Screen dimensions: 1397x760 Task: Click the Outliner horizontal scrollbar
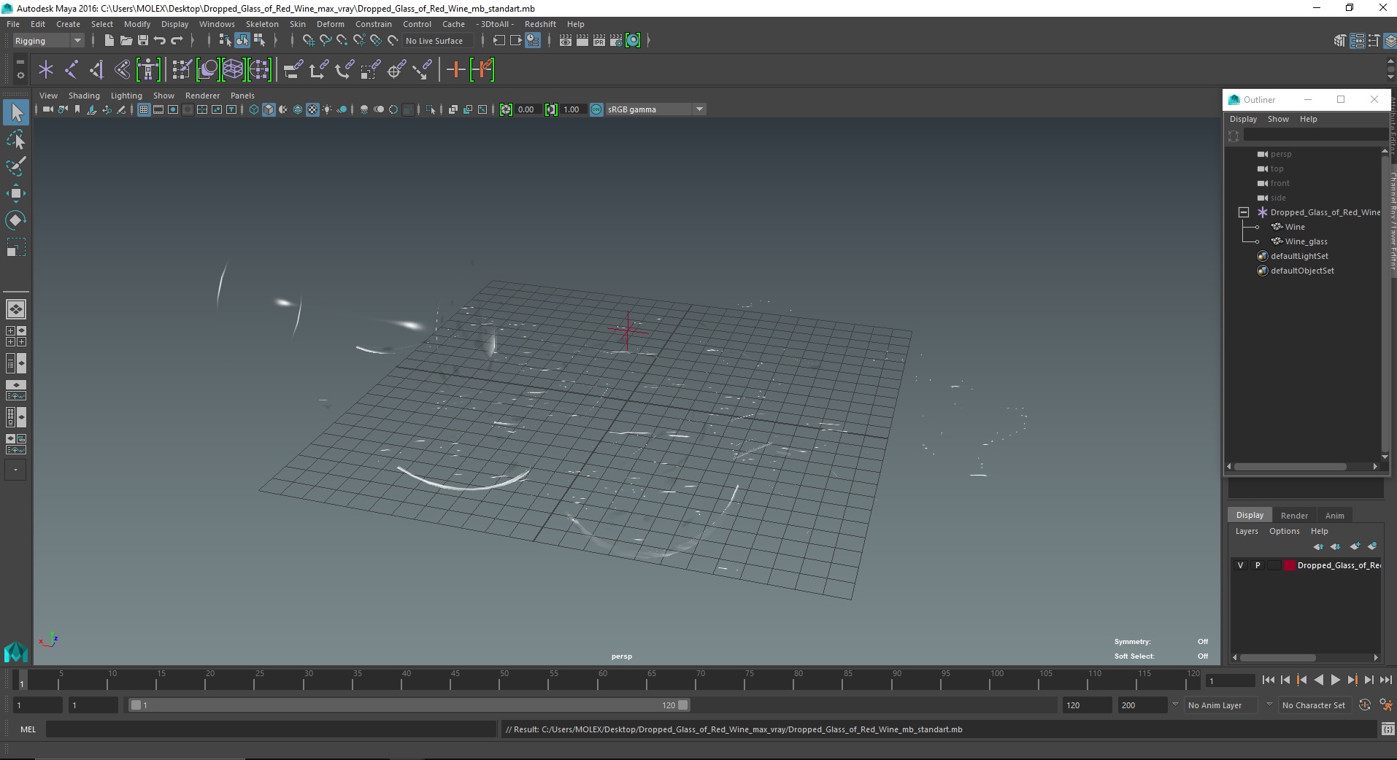coord(1290,467)
